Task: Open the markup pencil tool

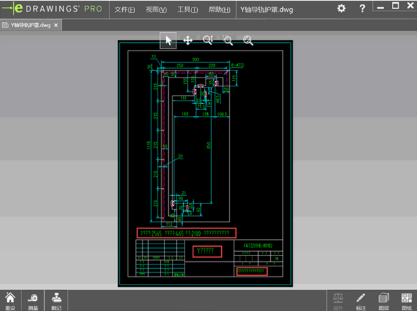Action: click(361, 300)
